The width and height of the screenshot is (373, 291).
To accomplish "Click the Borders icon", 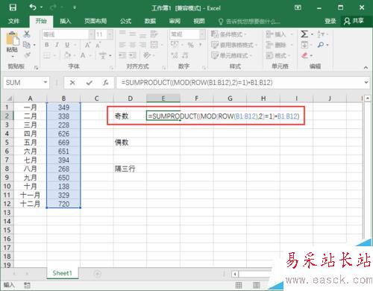I will pyautogui.click(x=47, y=55).
